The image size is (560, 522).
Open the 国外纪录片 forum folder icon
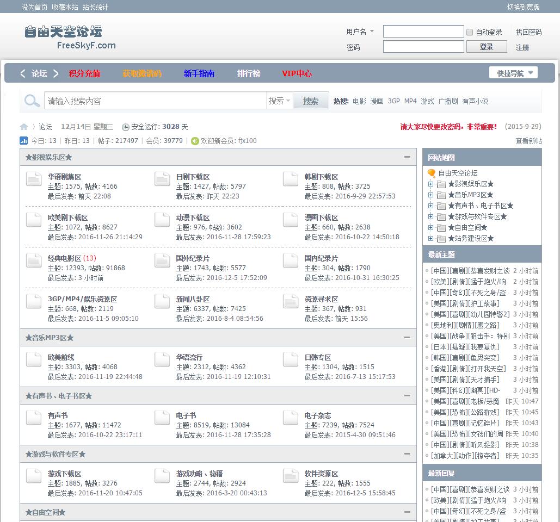[162, 260]
